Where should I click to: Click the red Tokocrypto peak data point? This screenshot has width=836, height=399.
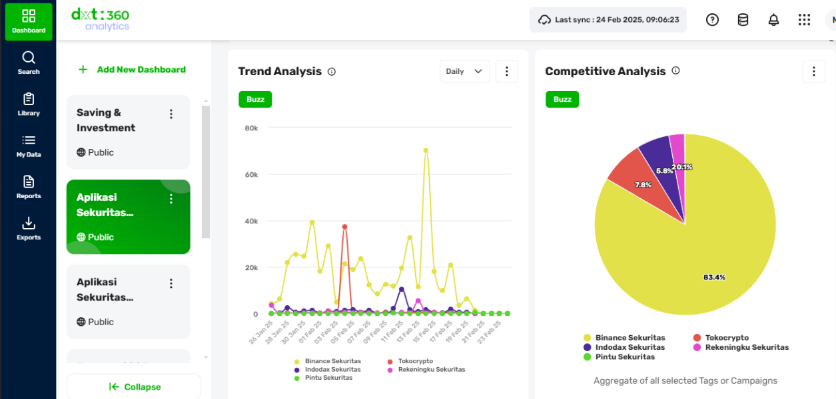click(x=344, y=227)
